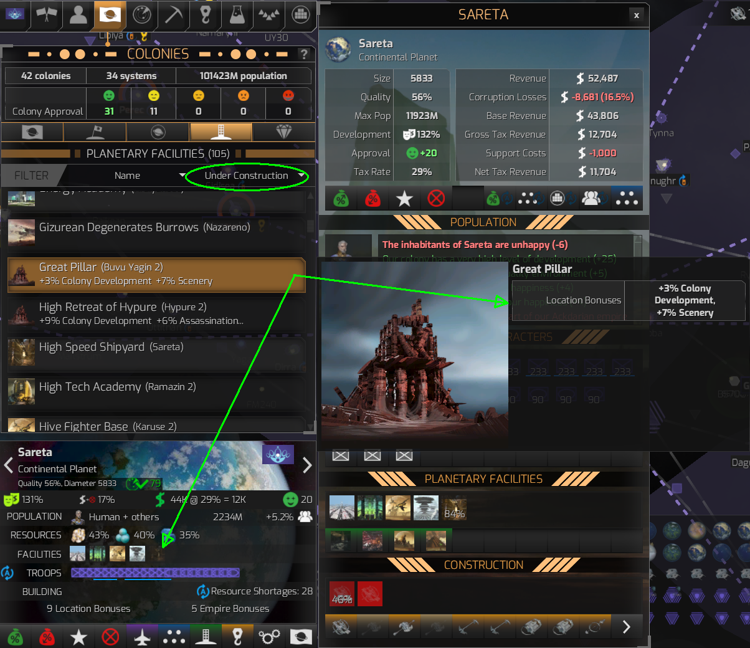The image size is (750, 648).
Task: Click red tax bag in Sareta window toolbar
Action: (373, 199)
